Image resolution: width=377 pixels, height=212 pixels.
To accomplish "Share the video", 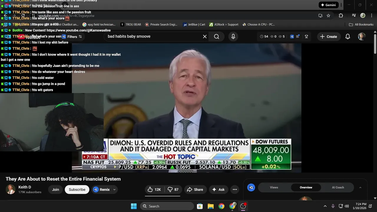I will (x=195, y=190).
